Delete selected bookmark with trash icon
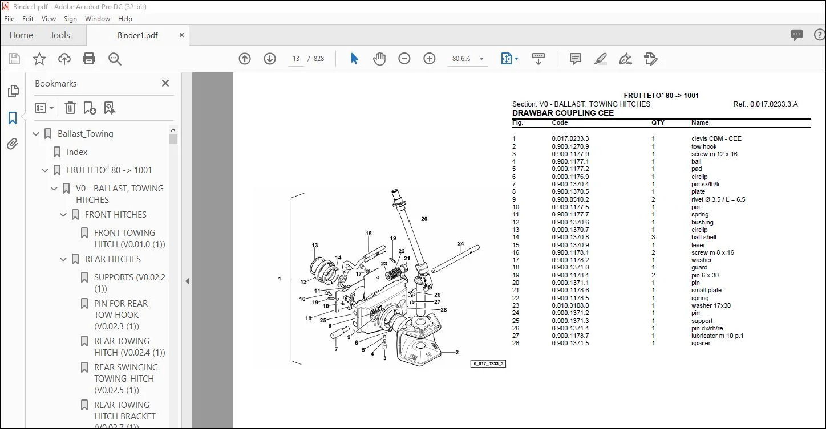The image size is (826, 429). [70, 108]
